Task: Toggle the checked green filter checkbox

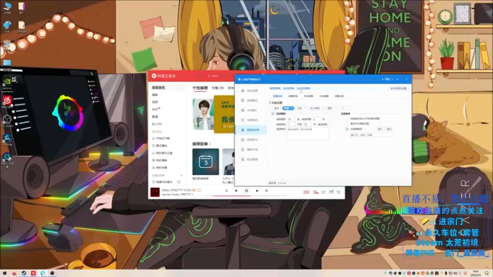Action: coord(347,129)
